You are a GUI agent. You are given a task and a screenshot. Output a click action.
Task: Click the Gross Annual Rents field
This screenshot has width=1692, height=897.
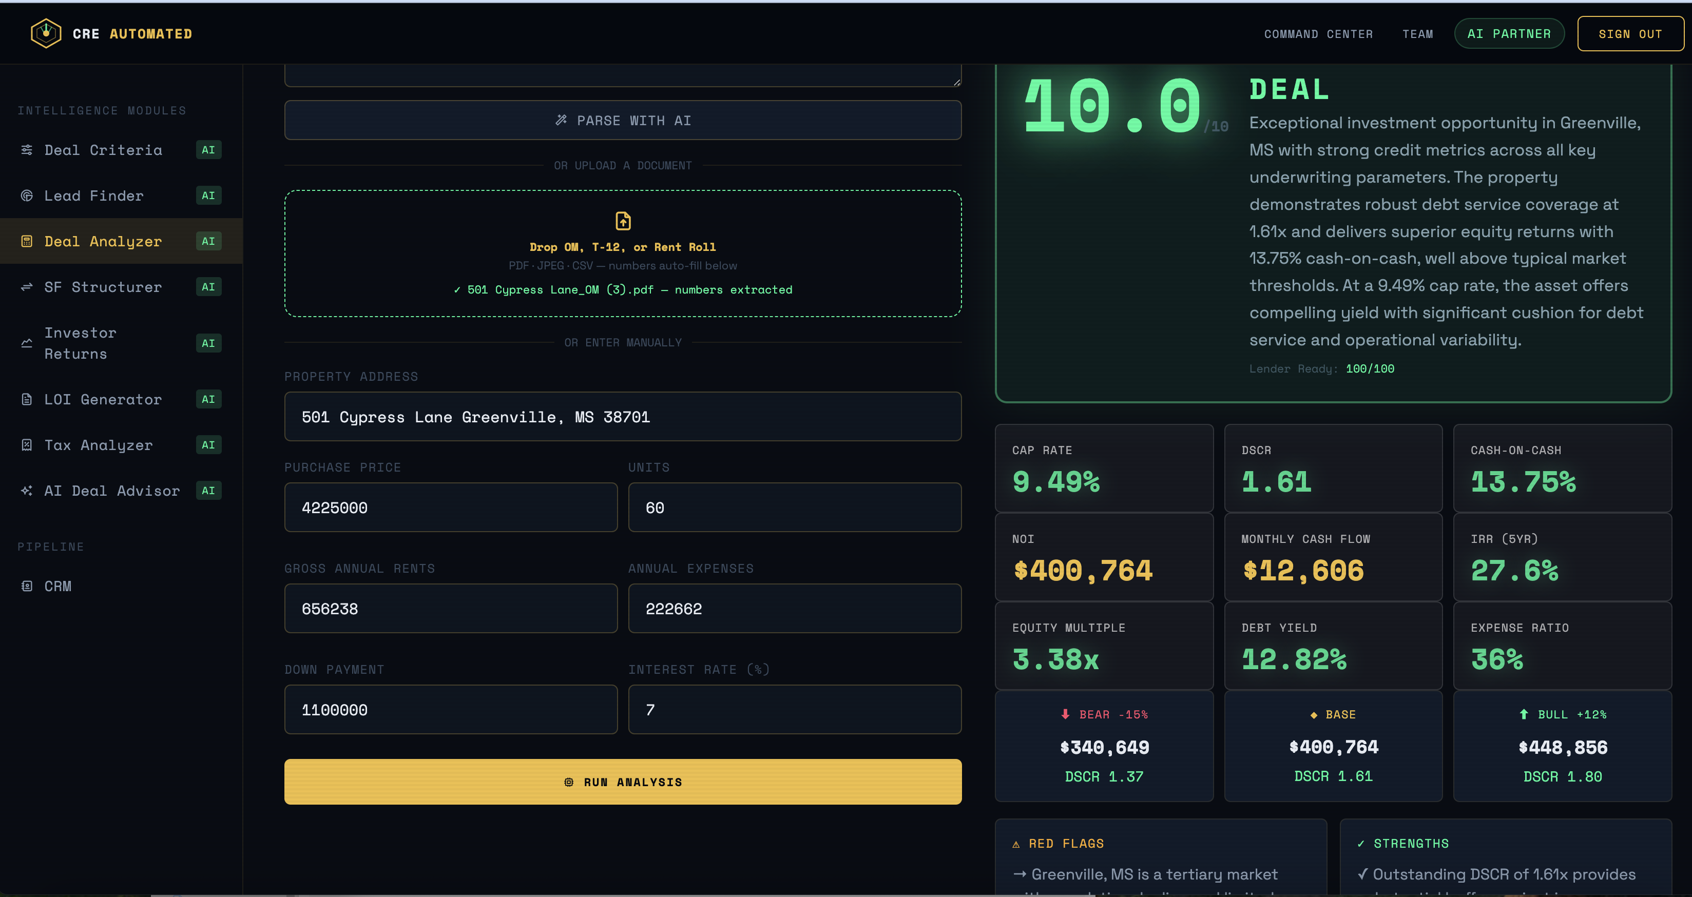(x=451, y=609)
